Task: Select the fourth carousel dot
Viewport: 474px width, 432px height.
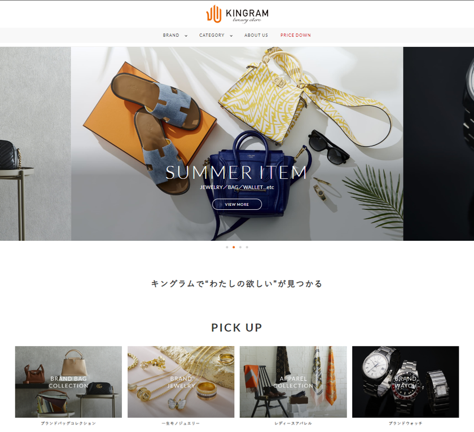Action: (x=247, y=248)
